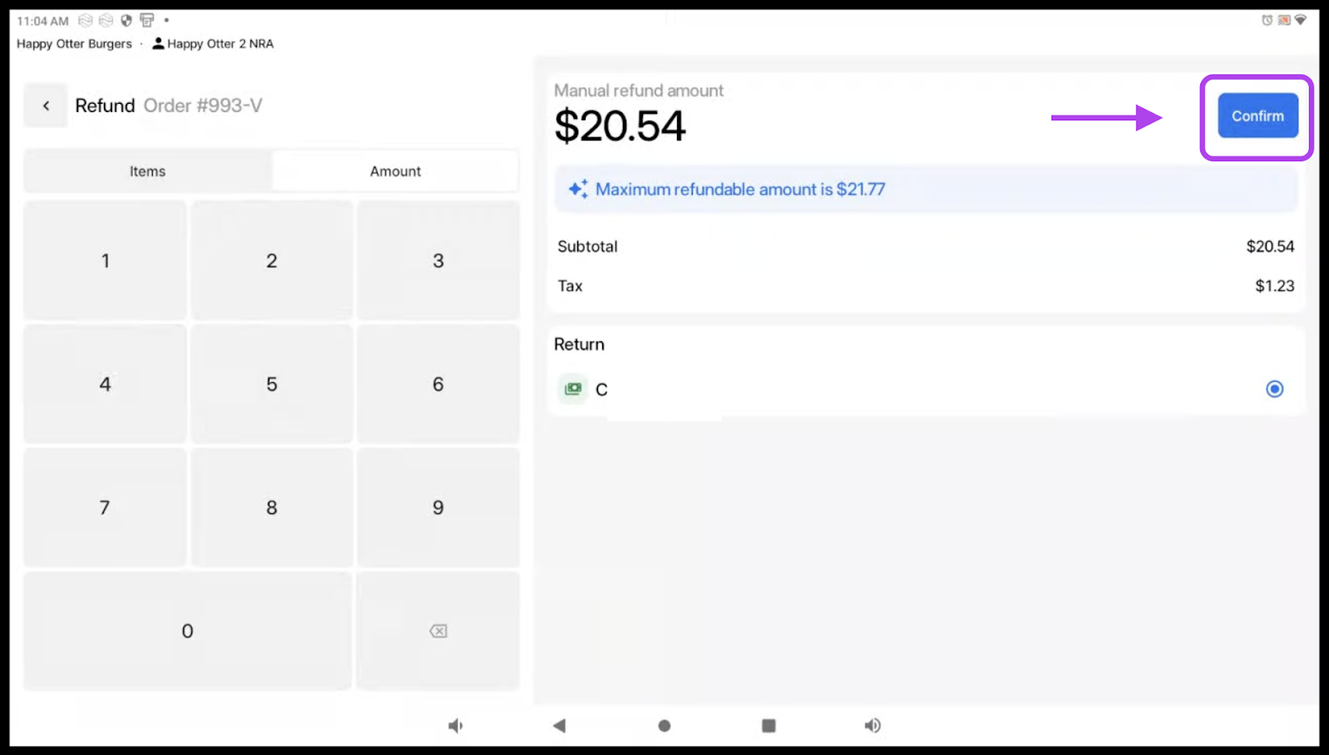
Task: Switch to the Amount tab
Action: 395,171
